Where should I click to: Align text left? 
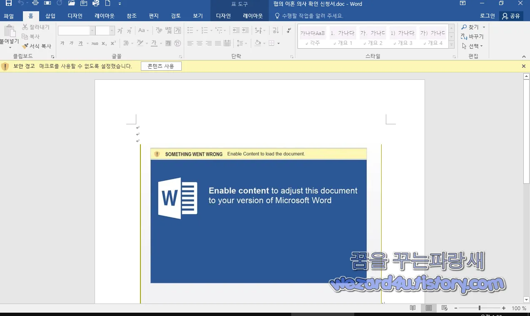tap(190, 43)
